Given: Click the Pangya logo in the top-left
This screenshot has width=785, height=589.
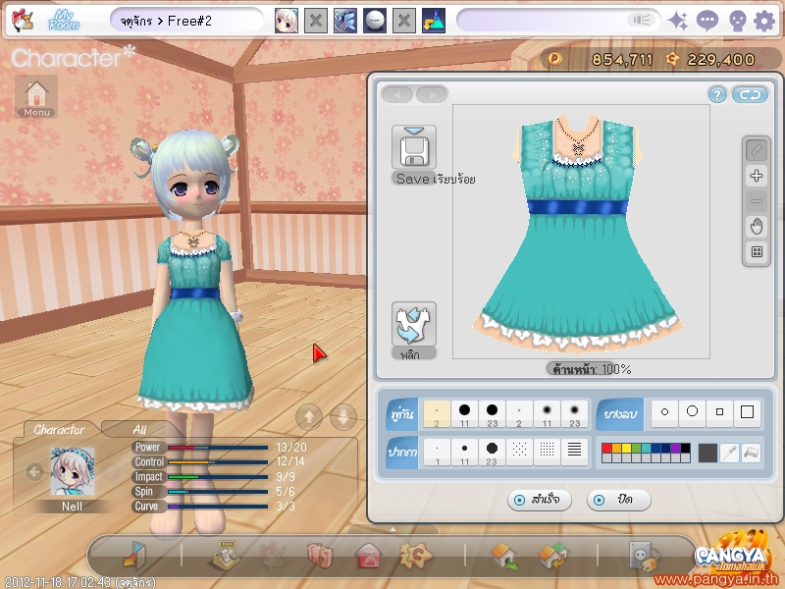Looking at the screenshot, I should point(23,21).
